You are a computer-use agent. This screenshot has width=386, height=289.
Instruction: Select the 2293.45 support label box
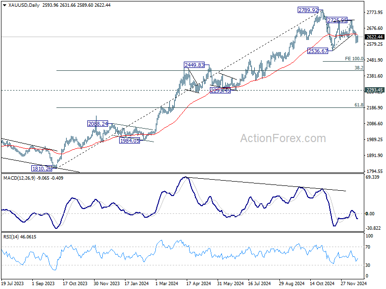point(221,91)
